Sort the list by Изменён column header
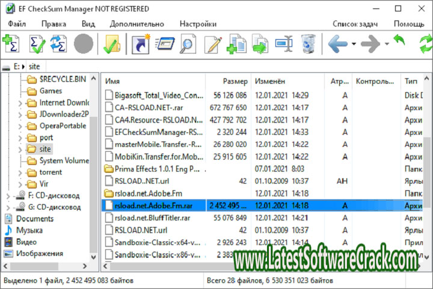The width and height of the screenshot is (433, 289). (287, 81)
